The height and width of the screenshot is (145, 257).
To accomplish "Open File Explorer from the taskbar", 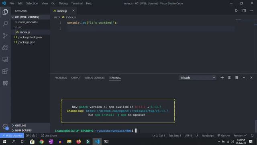I will [69, 141].
